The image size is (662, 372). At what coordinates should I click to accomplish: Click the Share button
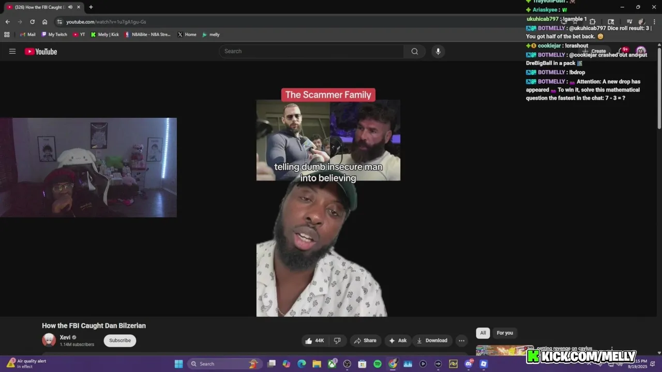click(365, 340)
